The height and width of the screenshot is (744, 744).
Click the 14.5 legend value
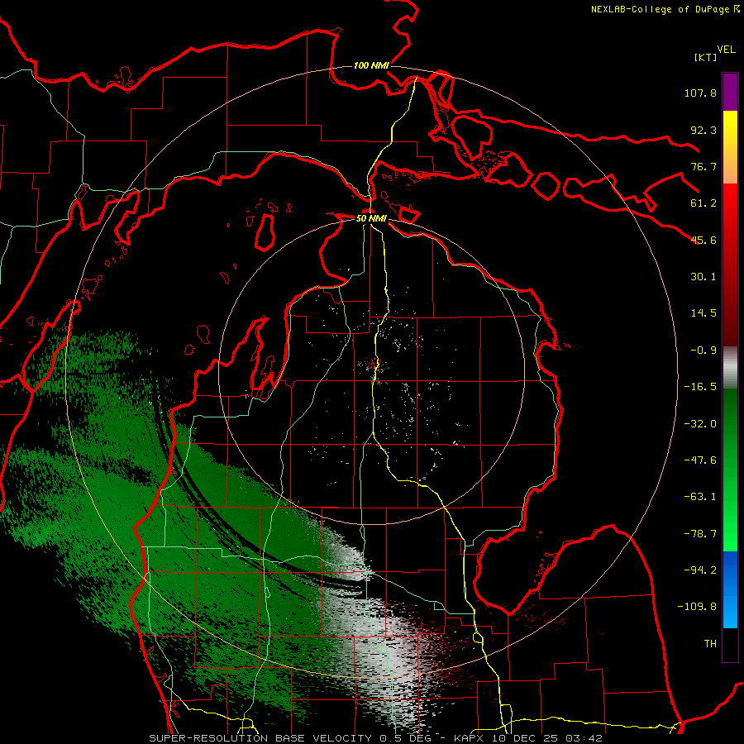703,313
